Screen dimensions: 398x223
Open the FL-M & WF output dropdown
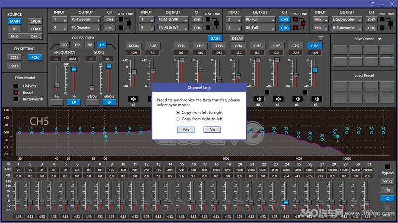point(173,20)
